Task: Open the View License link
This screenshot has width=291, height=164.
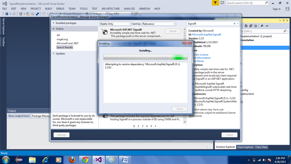Action: tap(201, 55)
